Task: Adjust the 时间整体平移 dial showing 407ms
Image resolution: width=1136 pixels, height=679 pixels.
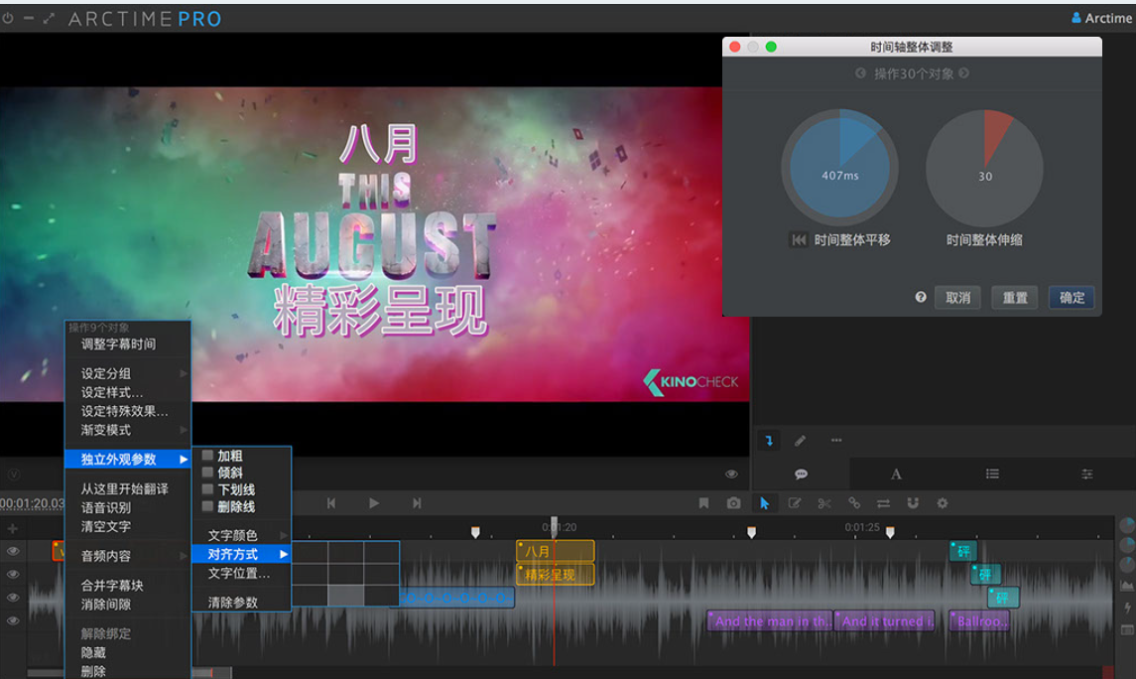Action: pos(839,168)
